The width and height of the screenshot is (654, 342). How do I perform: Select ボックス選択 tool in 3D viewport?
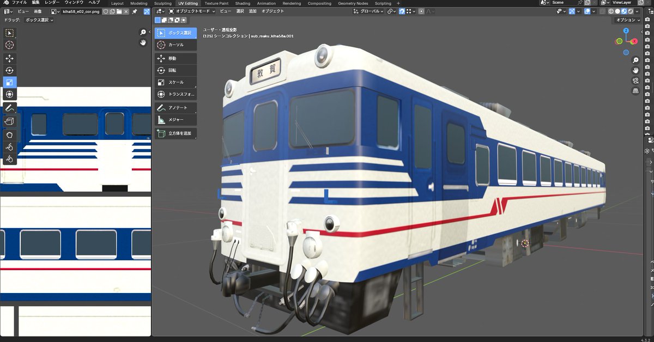[x=175, y=33]
